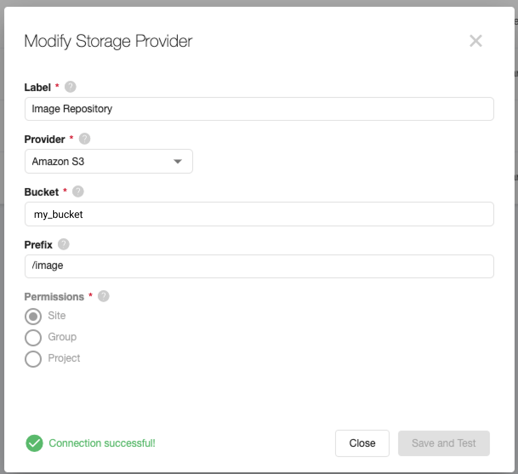
Task: Click the required asterisk next to Label
Action: [57, 86]
